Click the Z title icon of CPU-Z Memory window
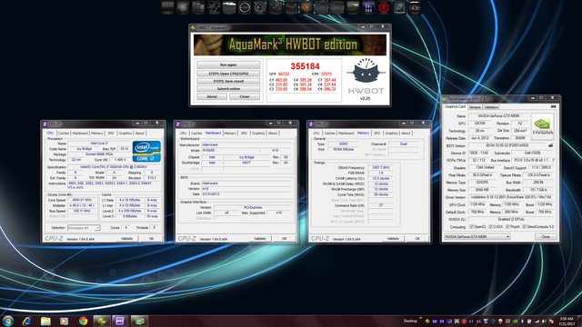The width and height of the screenshot is (582, 327). [x=311, y=124]
